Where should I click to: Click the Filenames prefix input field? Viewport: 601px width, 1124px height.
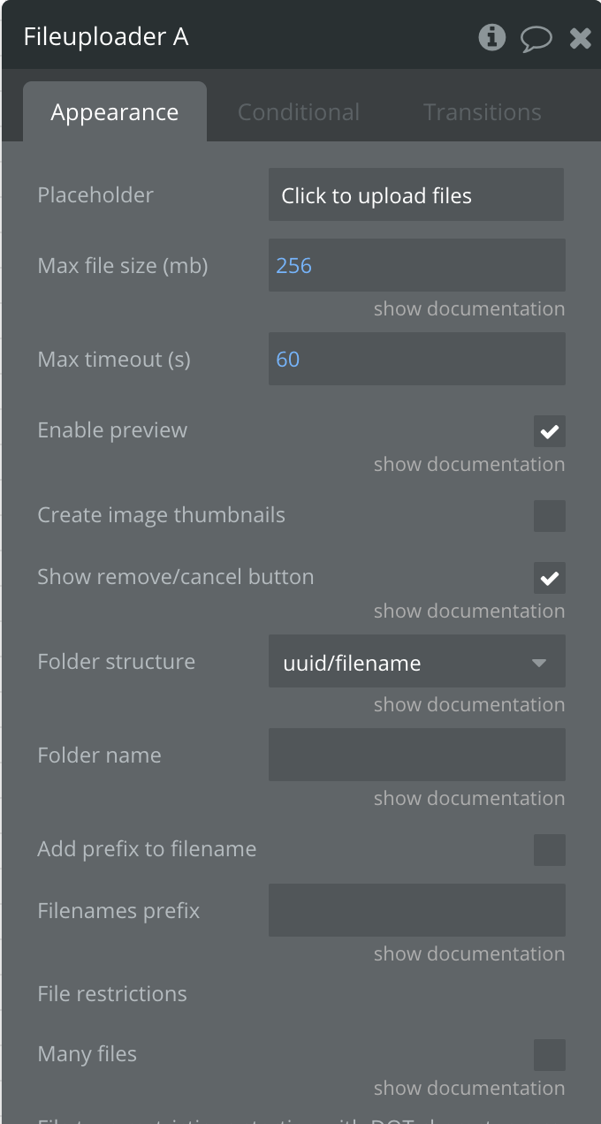pyautogui.click(x=416, y=910)
